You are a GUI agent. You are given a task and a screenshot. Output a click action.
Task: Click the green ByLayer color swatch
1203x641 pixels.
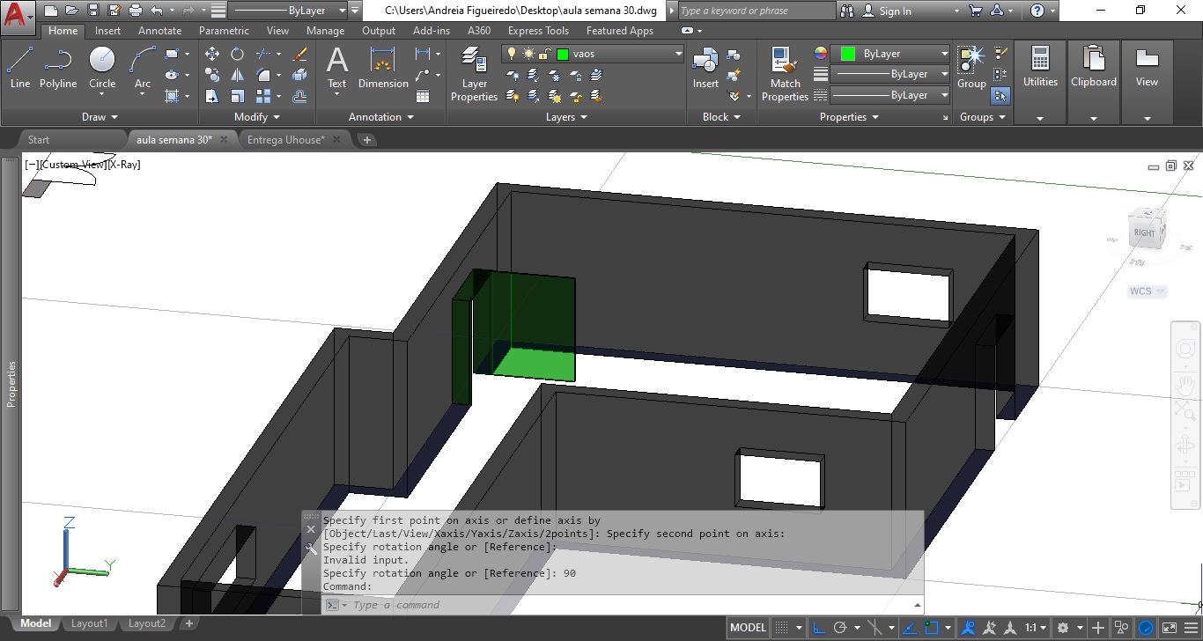(847, 54)
